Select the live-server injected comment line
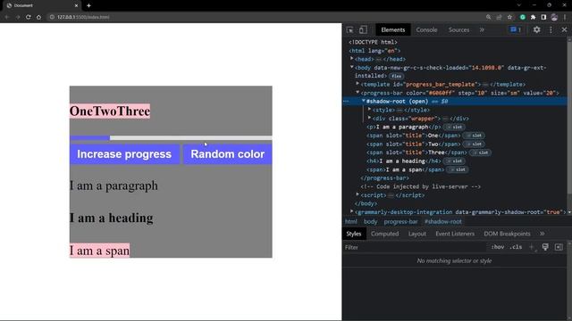Viewport: 572px width, 321px height. click(x=421, y=186)
